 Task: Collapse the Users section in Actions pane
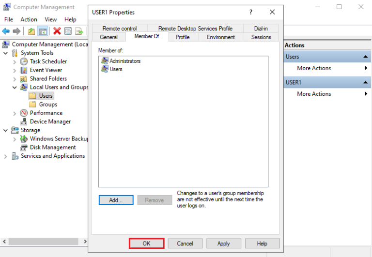[x=366, y=57]
